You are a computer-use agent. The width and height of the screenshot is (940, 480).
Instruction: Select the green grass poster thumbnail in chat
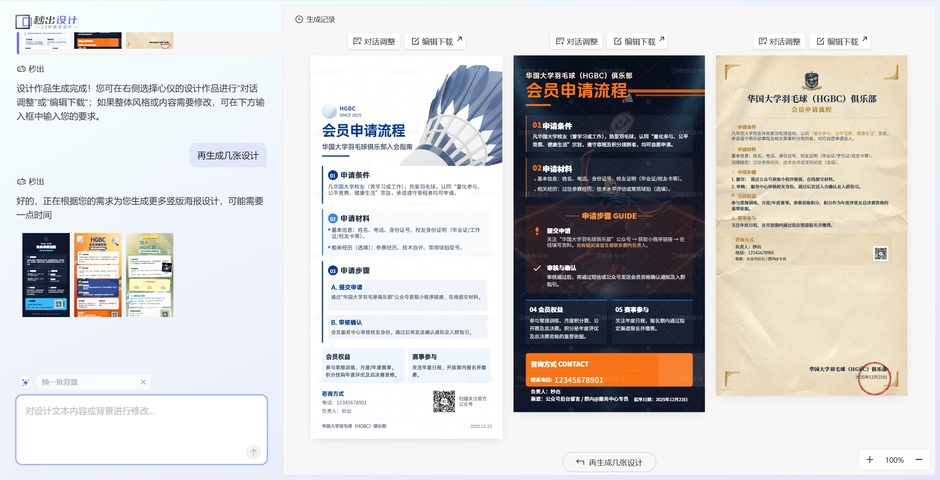click(150, 275)
